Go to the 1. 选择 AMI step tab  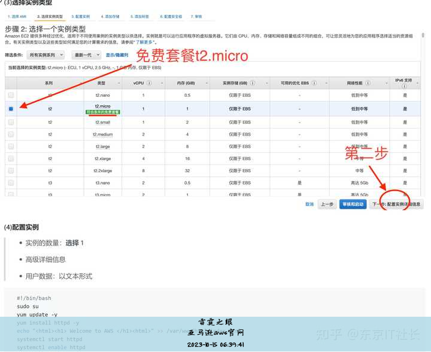pos(17,17)
